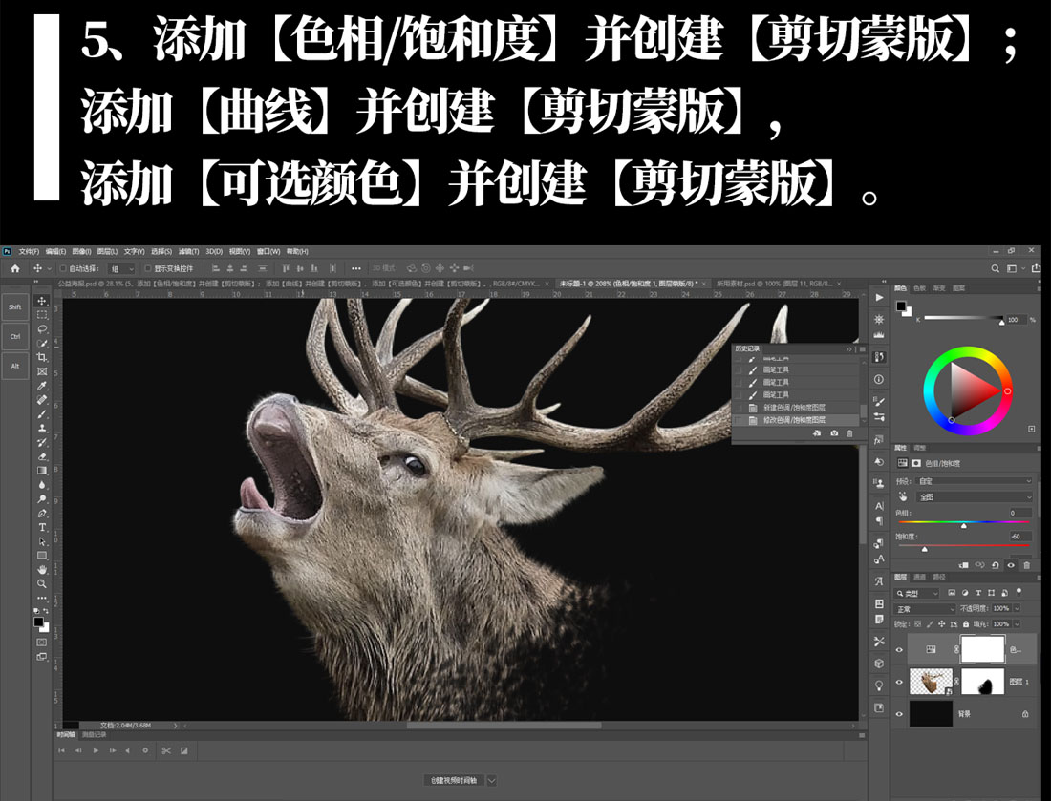Open the opacity 不透明度 dropdown arrow

[1017, 608]
